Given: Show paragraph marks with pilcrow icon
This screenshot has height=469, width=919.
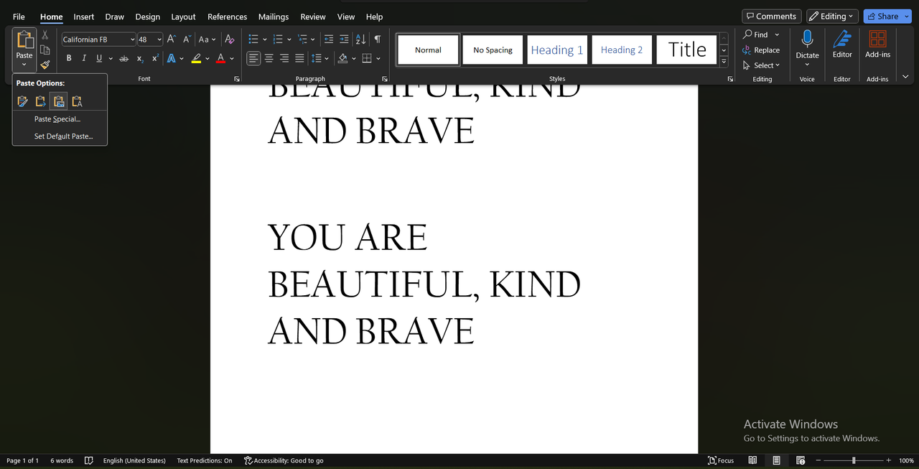Looking at the screenshot, I should coord(378,40).
